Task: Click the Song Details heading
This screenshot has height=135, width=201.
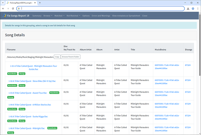Action: (x=15, y=35)
